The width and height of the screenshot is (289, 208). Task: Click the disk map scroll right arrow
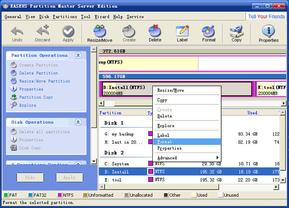[x=284, y=103]
